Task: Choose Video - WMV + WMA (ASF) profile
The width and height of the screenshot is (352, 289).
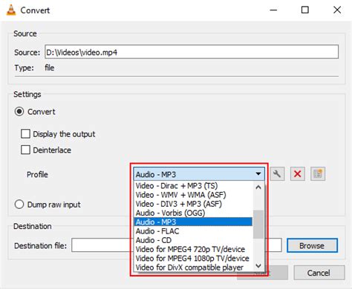Action: click(x=193, y=195)
